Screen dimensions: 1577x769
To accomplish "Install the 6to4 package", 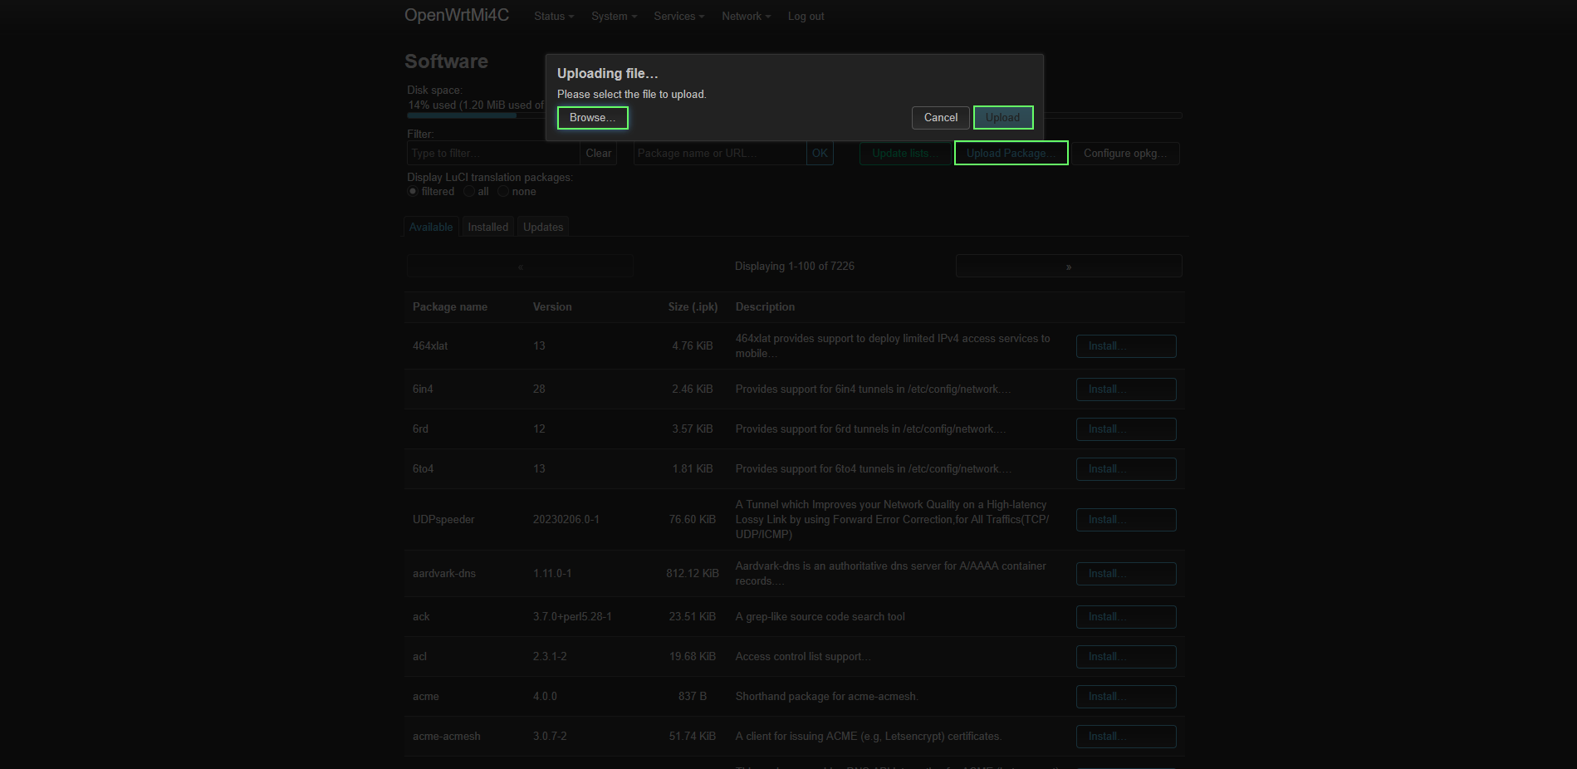I will click(1126, 469).
